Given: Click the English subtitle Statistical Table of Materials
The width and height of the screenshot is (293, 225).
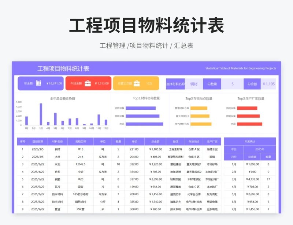Looking at the screenshot, I should coord(241,68).
